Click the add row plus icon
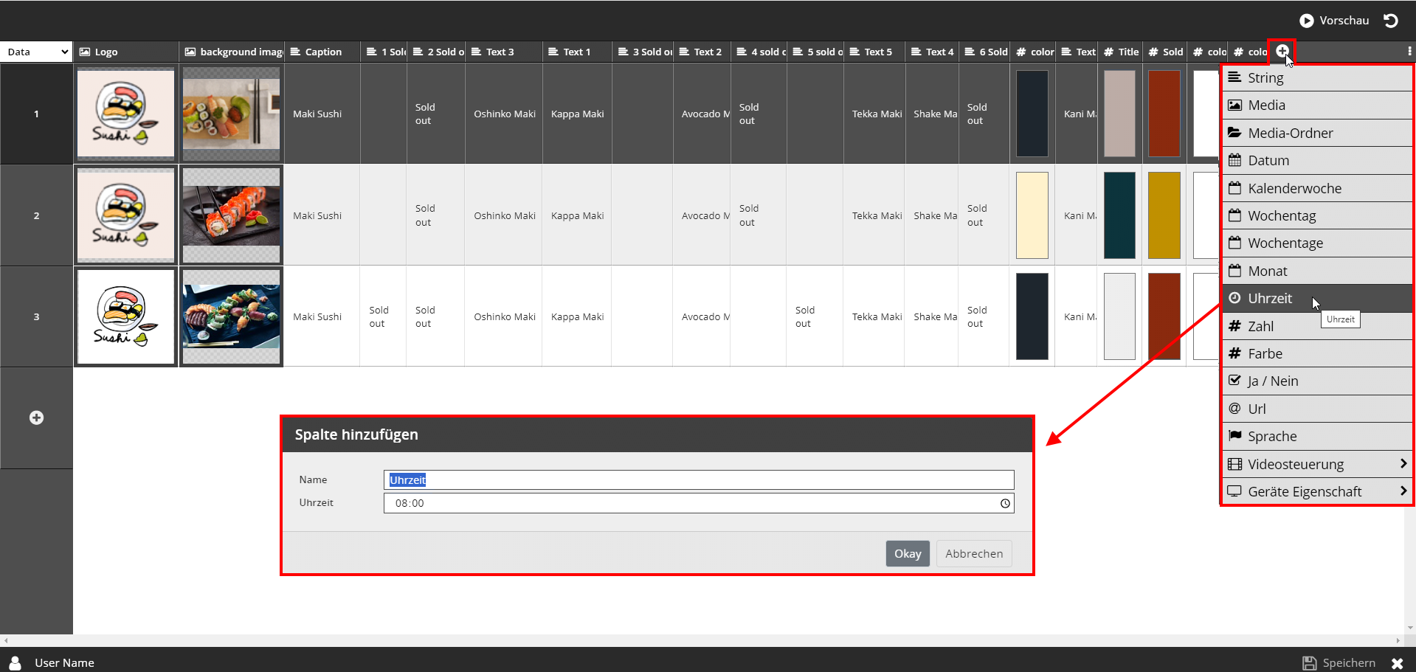This screenshot has width=1416, height=672. pos(36,418)
